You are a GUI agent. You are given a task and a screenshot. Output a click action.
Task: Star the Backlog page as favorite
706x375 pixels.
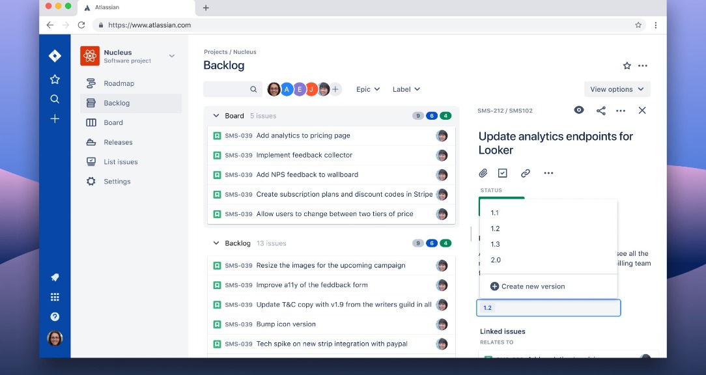[626, 65]
